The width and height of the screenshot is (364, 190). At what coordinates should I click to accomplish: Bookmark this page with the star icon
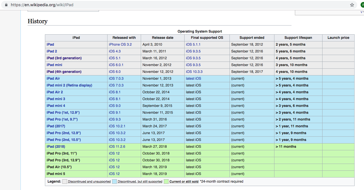tap(352, 5)
